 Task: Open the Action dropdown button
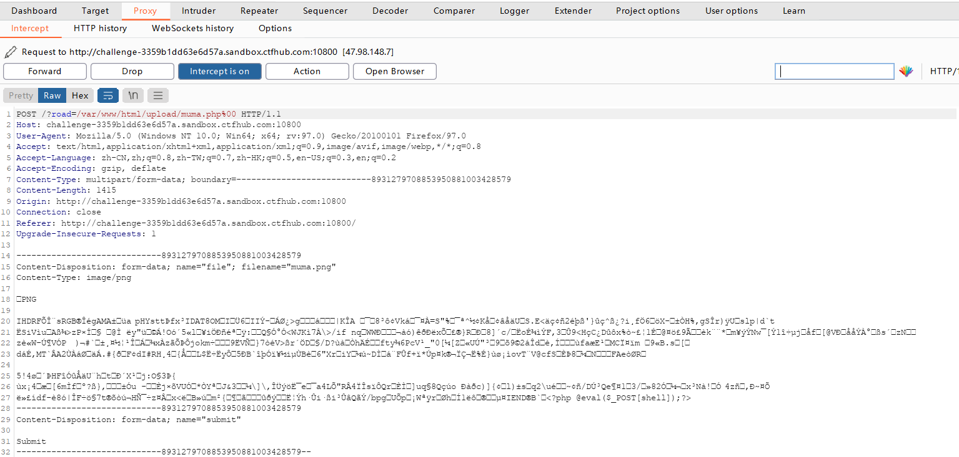tap(307, 71)
